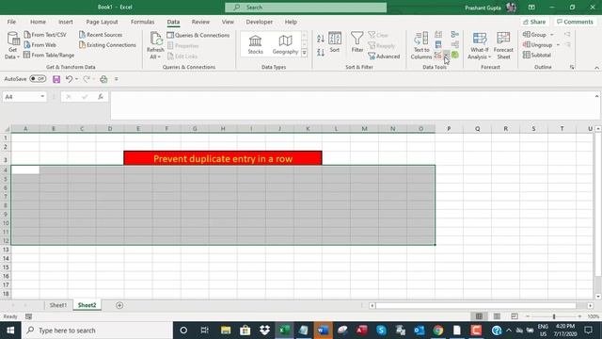
Task: Switch to Sheet1 tab
Action: coord(58,305)
